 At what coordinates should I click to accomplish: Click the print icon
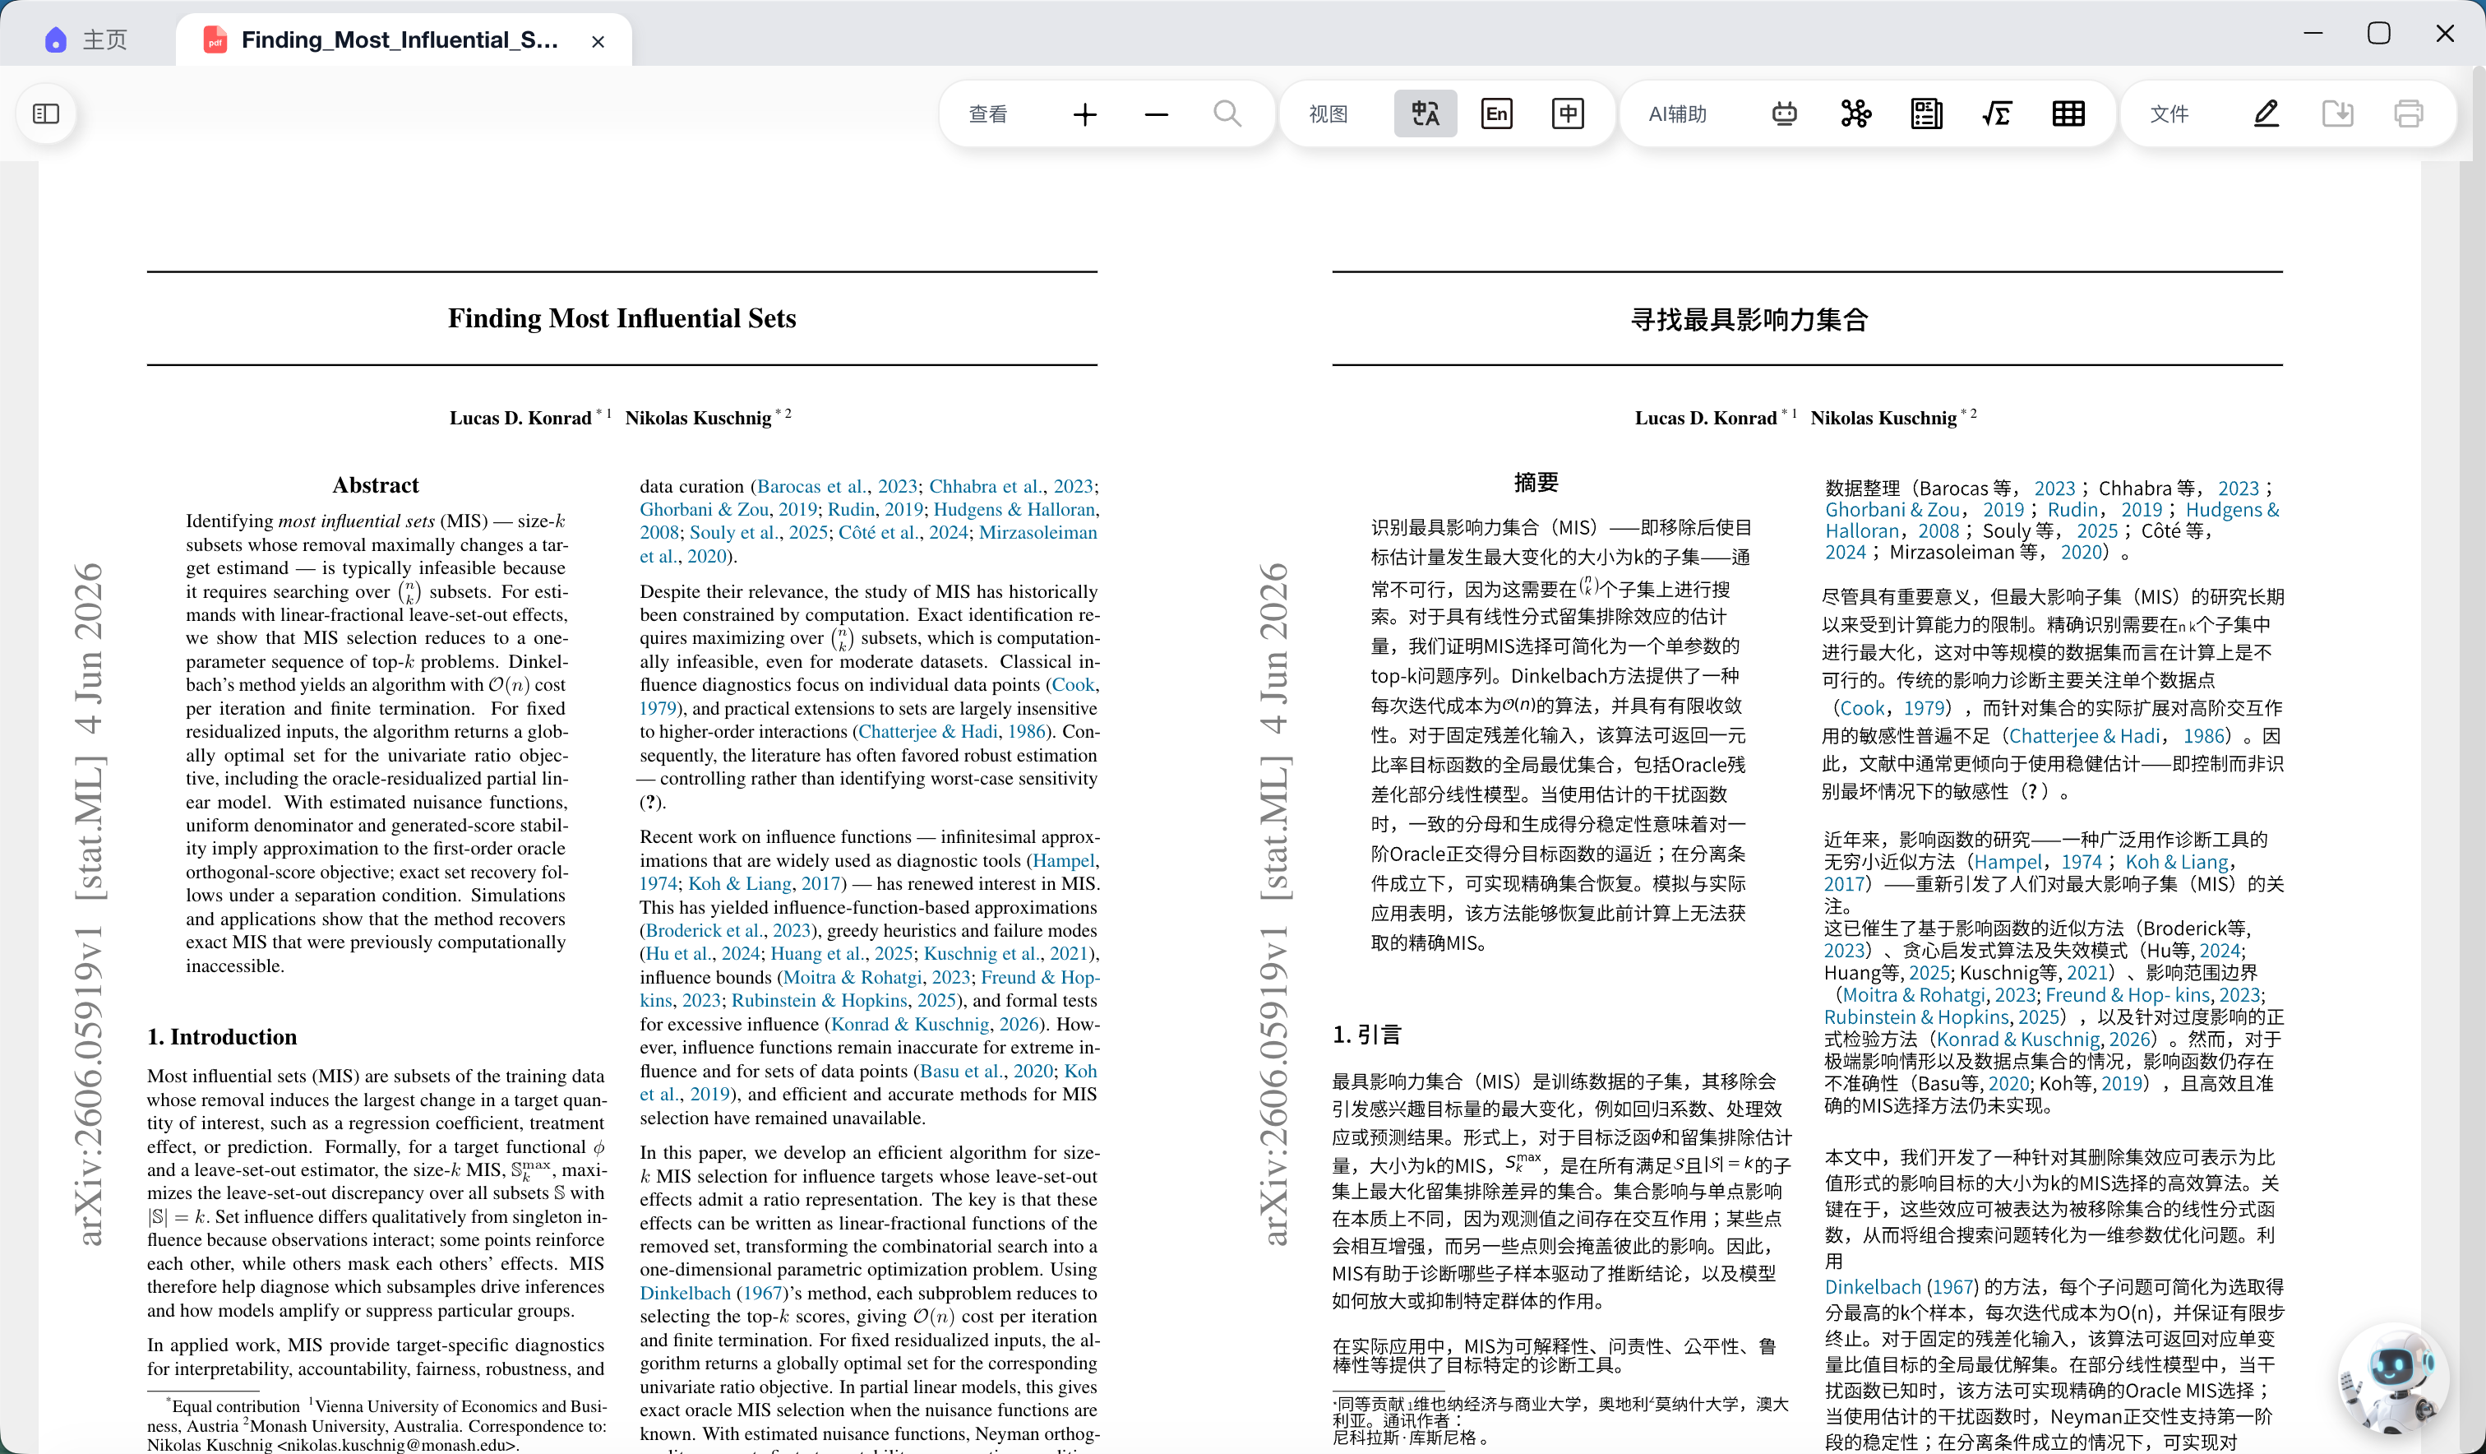click(2408, 113)
